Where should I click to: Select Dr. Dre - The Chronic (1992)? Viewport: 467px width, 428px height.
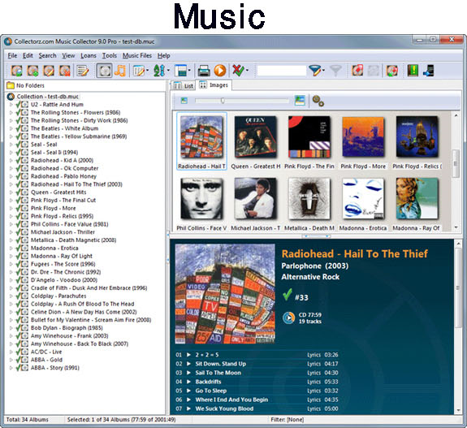66,272
